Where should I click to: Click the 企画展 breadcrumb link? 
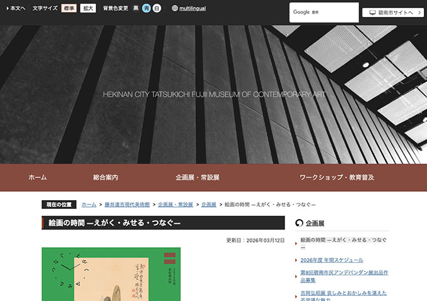pos(208,204)
